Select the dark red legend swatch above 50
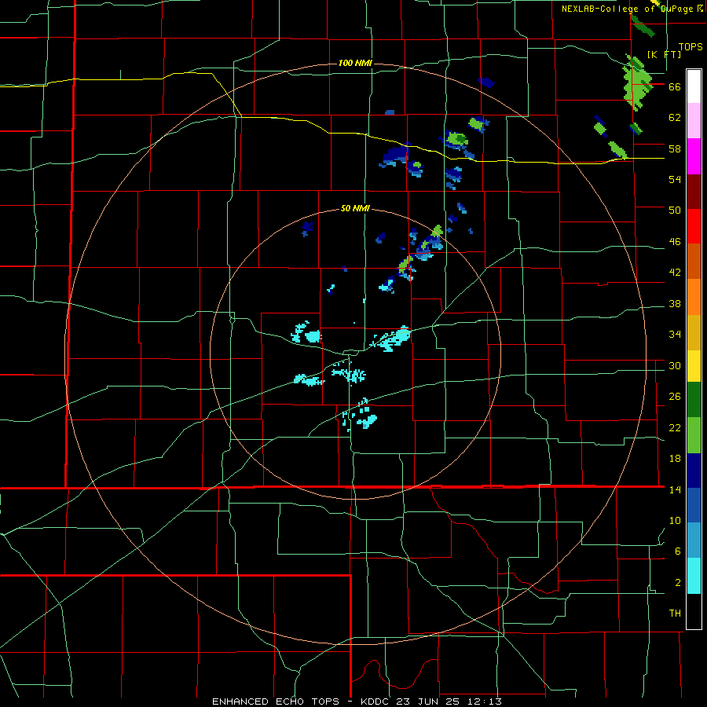 [x=694, y=191]
